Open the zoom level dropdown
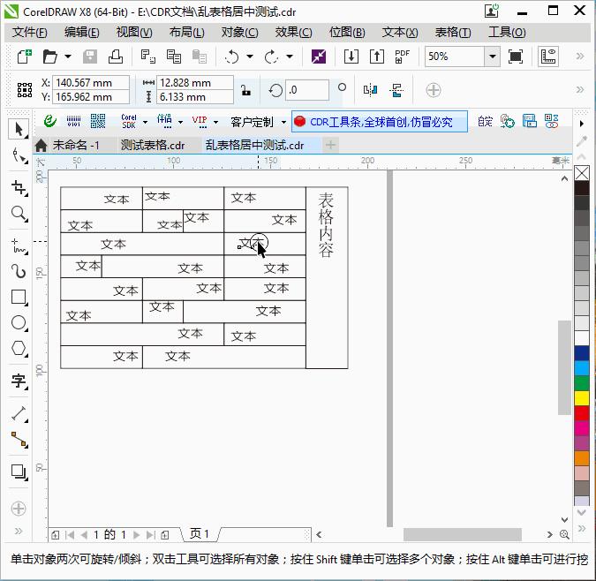Viewport: 596px width, 581px height. click(492, 57)
